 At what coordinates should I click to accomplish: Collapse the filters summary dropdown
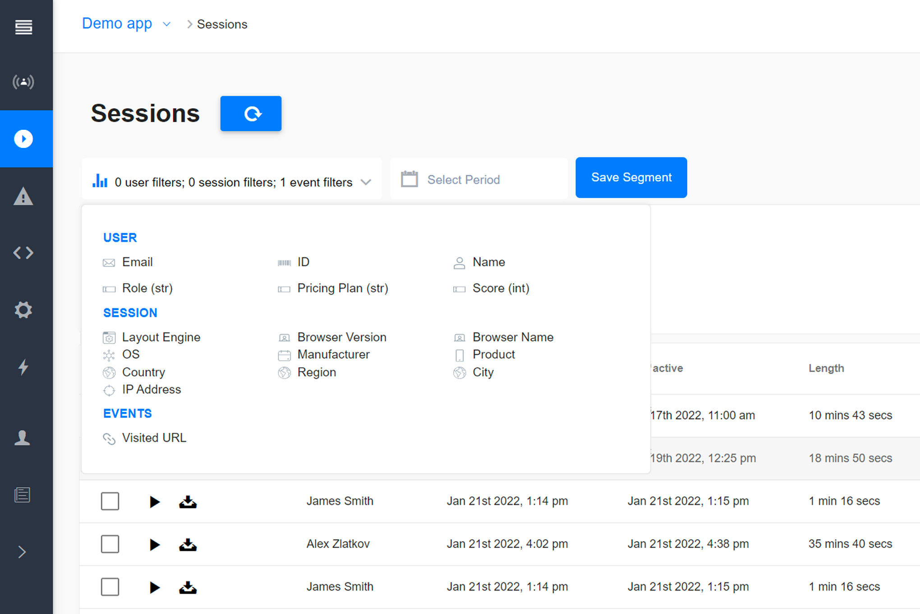pos(366,182)
